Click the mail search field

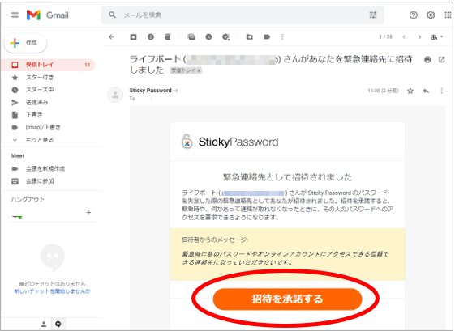pos(243,15)
